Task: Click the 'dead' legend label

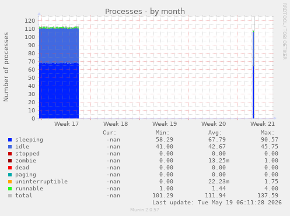Action: tap(22, 168)
